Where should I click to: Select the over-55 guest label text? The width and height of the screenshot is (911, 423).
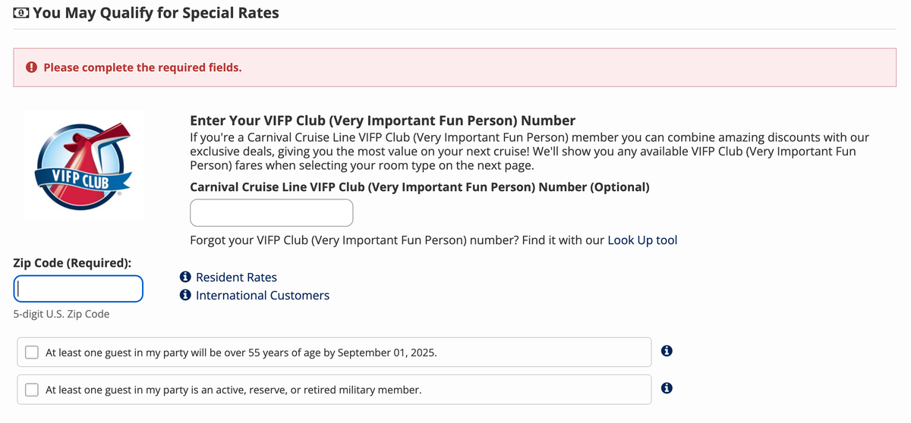pyautogui.click(x=241, y=352)
